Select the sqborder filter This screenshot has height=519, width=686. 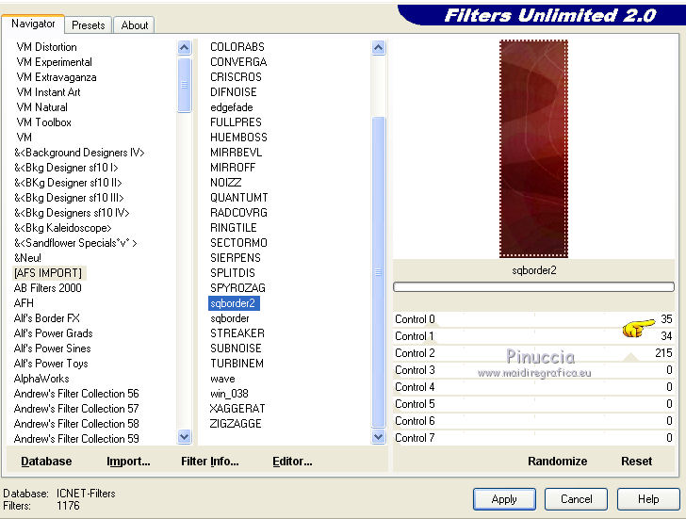(x=230, y=318)
